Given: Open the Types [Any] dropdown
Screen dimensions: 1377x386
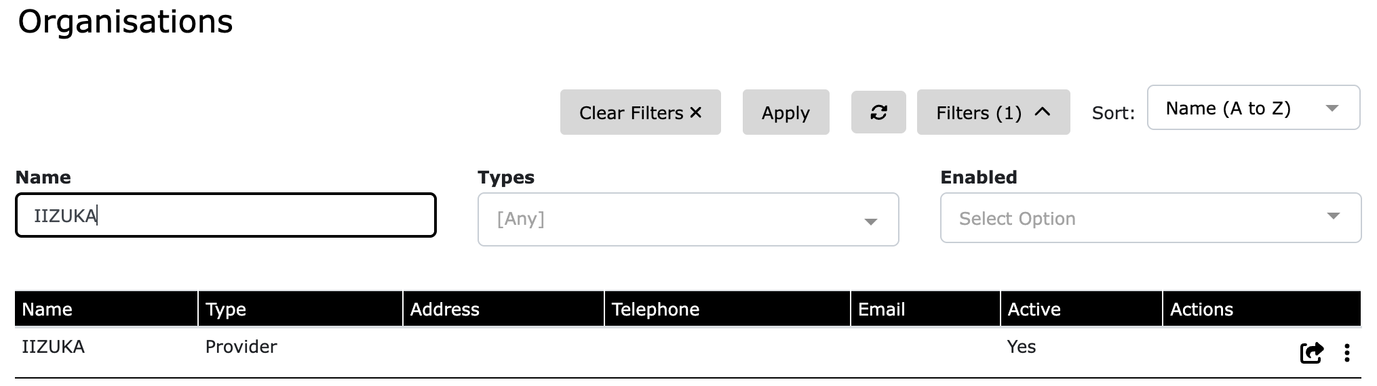Looking at the screenshot, I should (688, 219).
